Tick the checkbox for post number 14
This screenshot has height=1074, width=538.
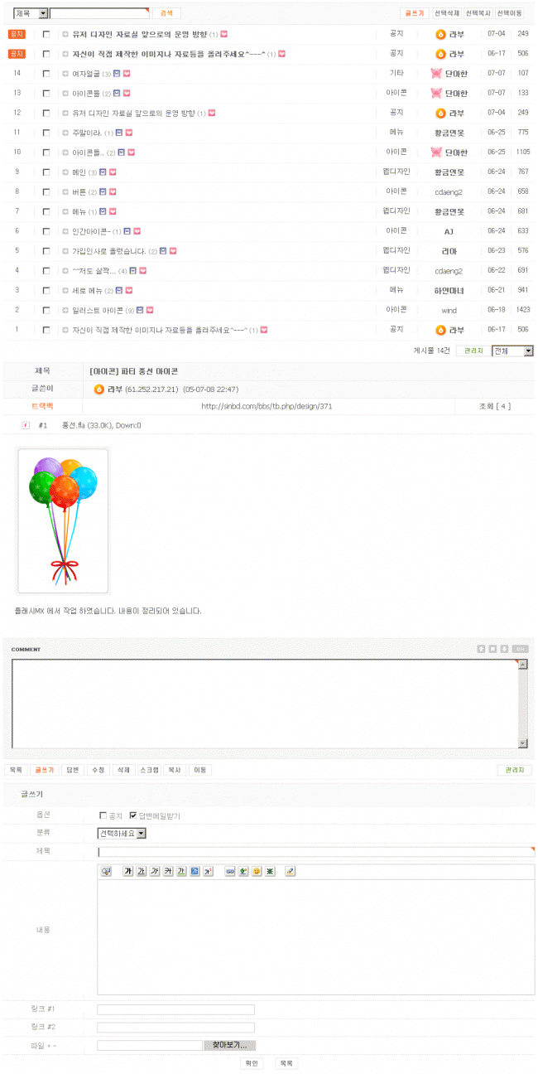point(46,74)
